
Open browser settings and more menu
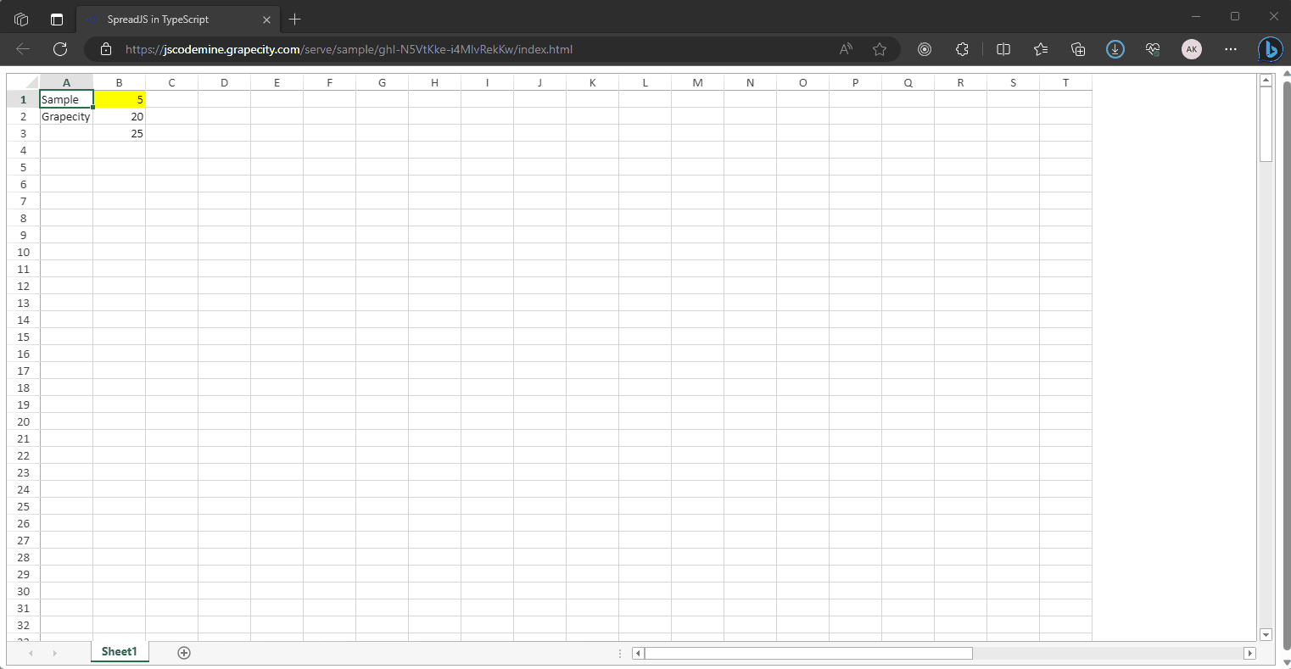pyautogui.click(x=1231, y=49)
